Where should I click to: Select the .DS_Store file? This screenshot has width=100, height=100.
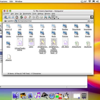[65, 43]
